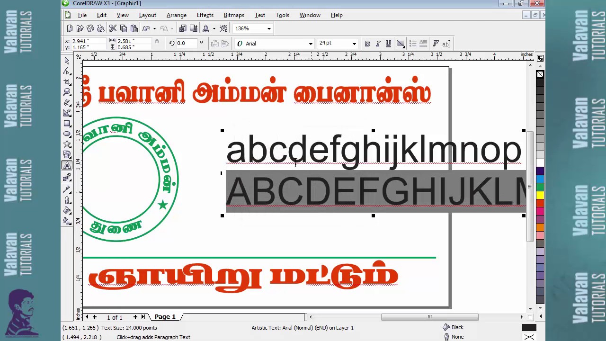The image size is (606, 341).
Task: Switch to the Page 1 tab
Action: [165, 317]
